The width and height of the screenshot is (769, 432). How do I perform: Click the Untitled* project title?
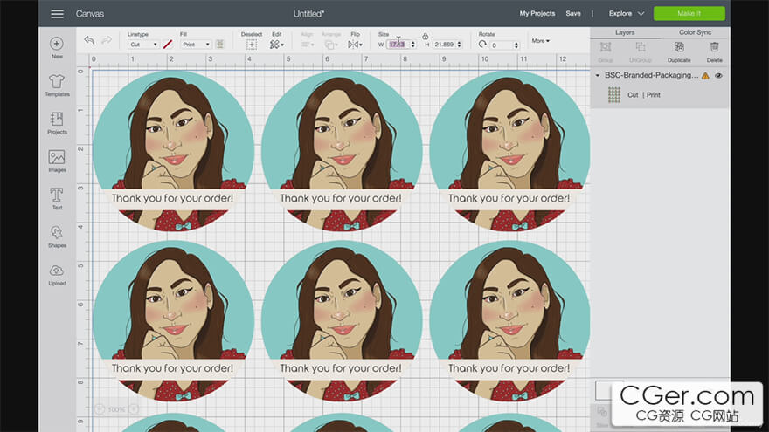pyautogui.click(x=308, y=14)
